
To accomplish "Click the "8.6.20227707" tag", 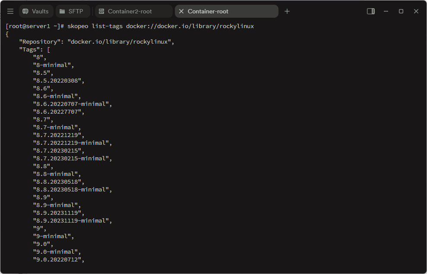I will pos(59,112).
